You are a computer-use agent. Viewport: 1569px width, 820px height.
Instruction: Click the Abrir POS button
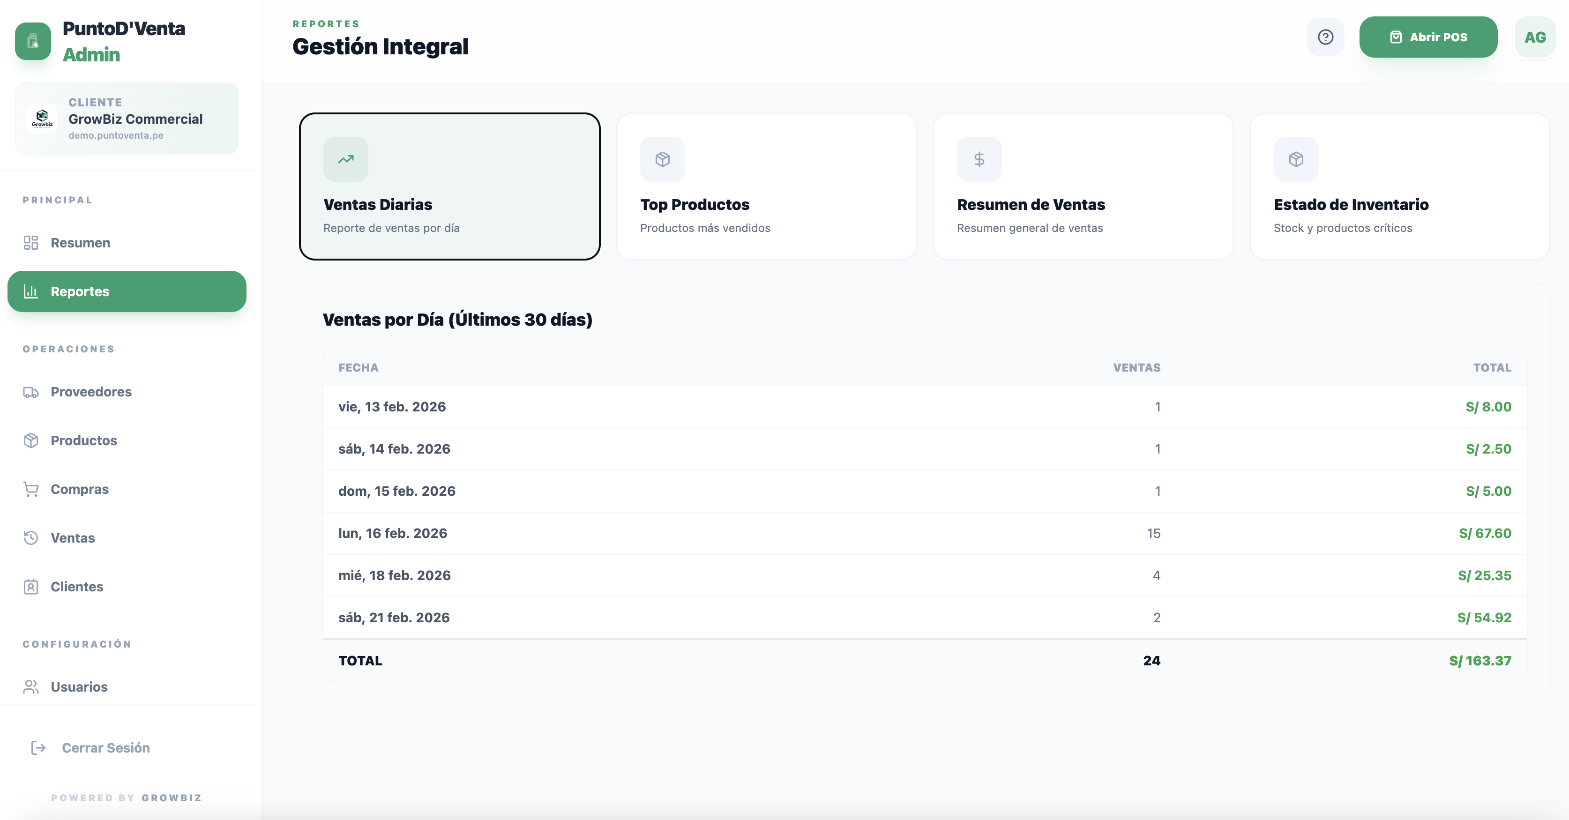1428,37
